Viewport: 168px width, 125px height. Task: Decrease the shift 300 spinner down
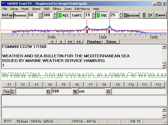click(55, 17)
